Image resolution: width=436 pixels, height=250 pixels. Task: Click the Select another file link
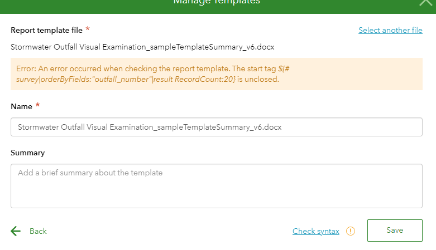coord(390,30)
